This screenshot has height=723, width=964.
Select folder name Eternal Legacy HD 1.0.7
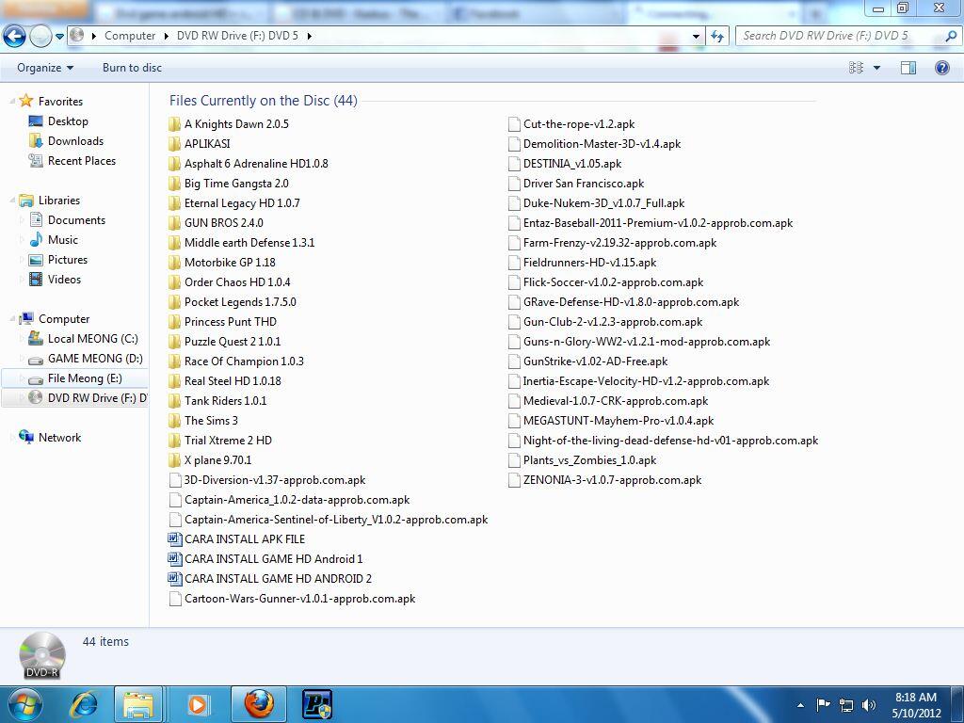(x=242, y=203)
